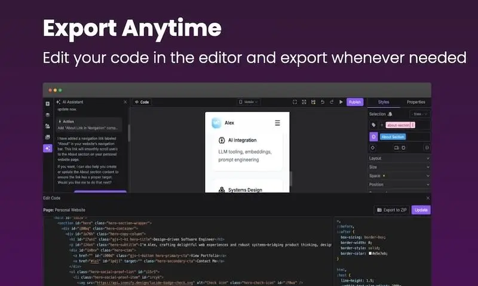This screenshot has width=478, height=286.
Task: Click the Publish button
Action: click(355, 102)
